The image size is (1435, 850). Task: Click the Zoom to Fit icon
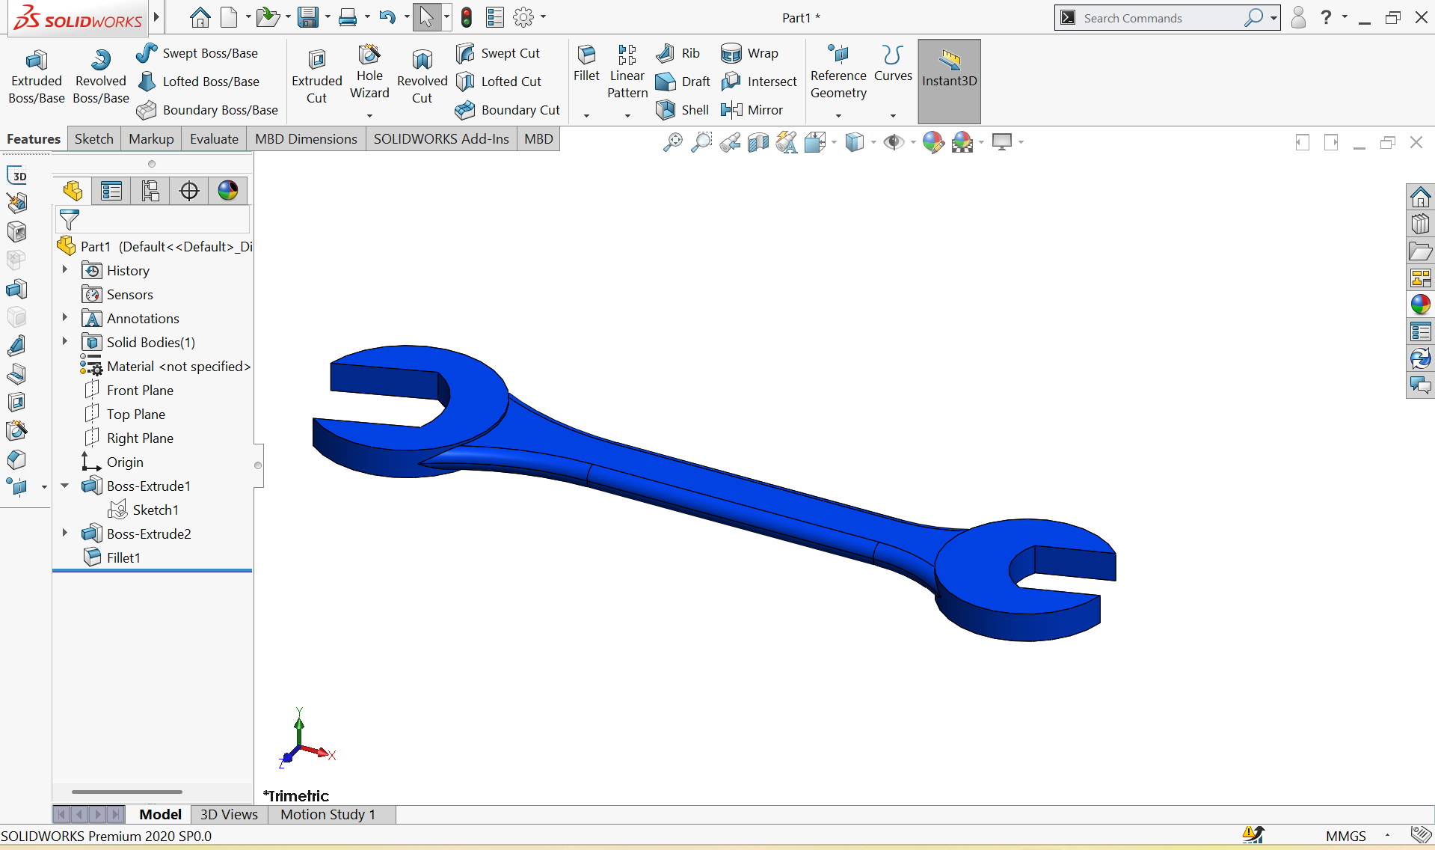[x=672, y=142]
